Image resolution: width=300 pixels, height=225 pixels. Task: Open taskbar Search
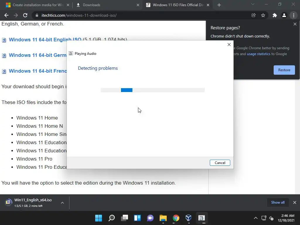point(112,218)
